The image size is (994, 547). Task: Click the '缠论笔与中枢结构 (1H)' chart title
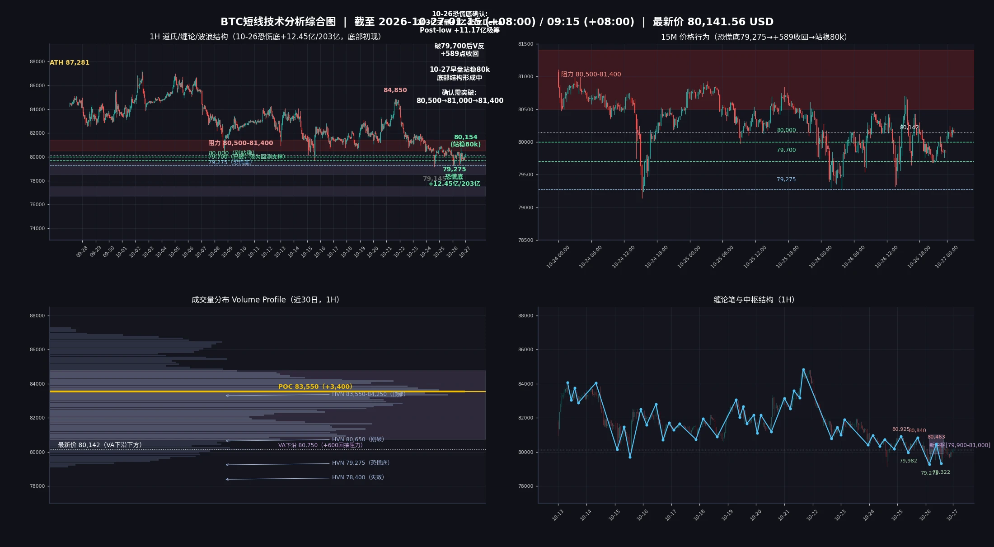pos(754,300)
